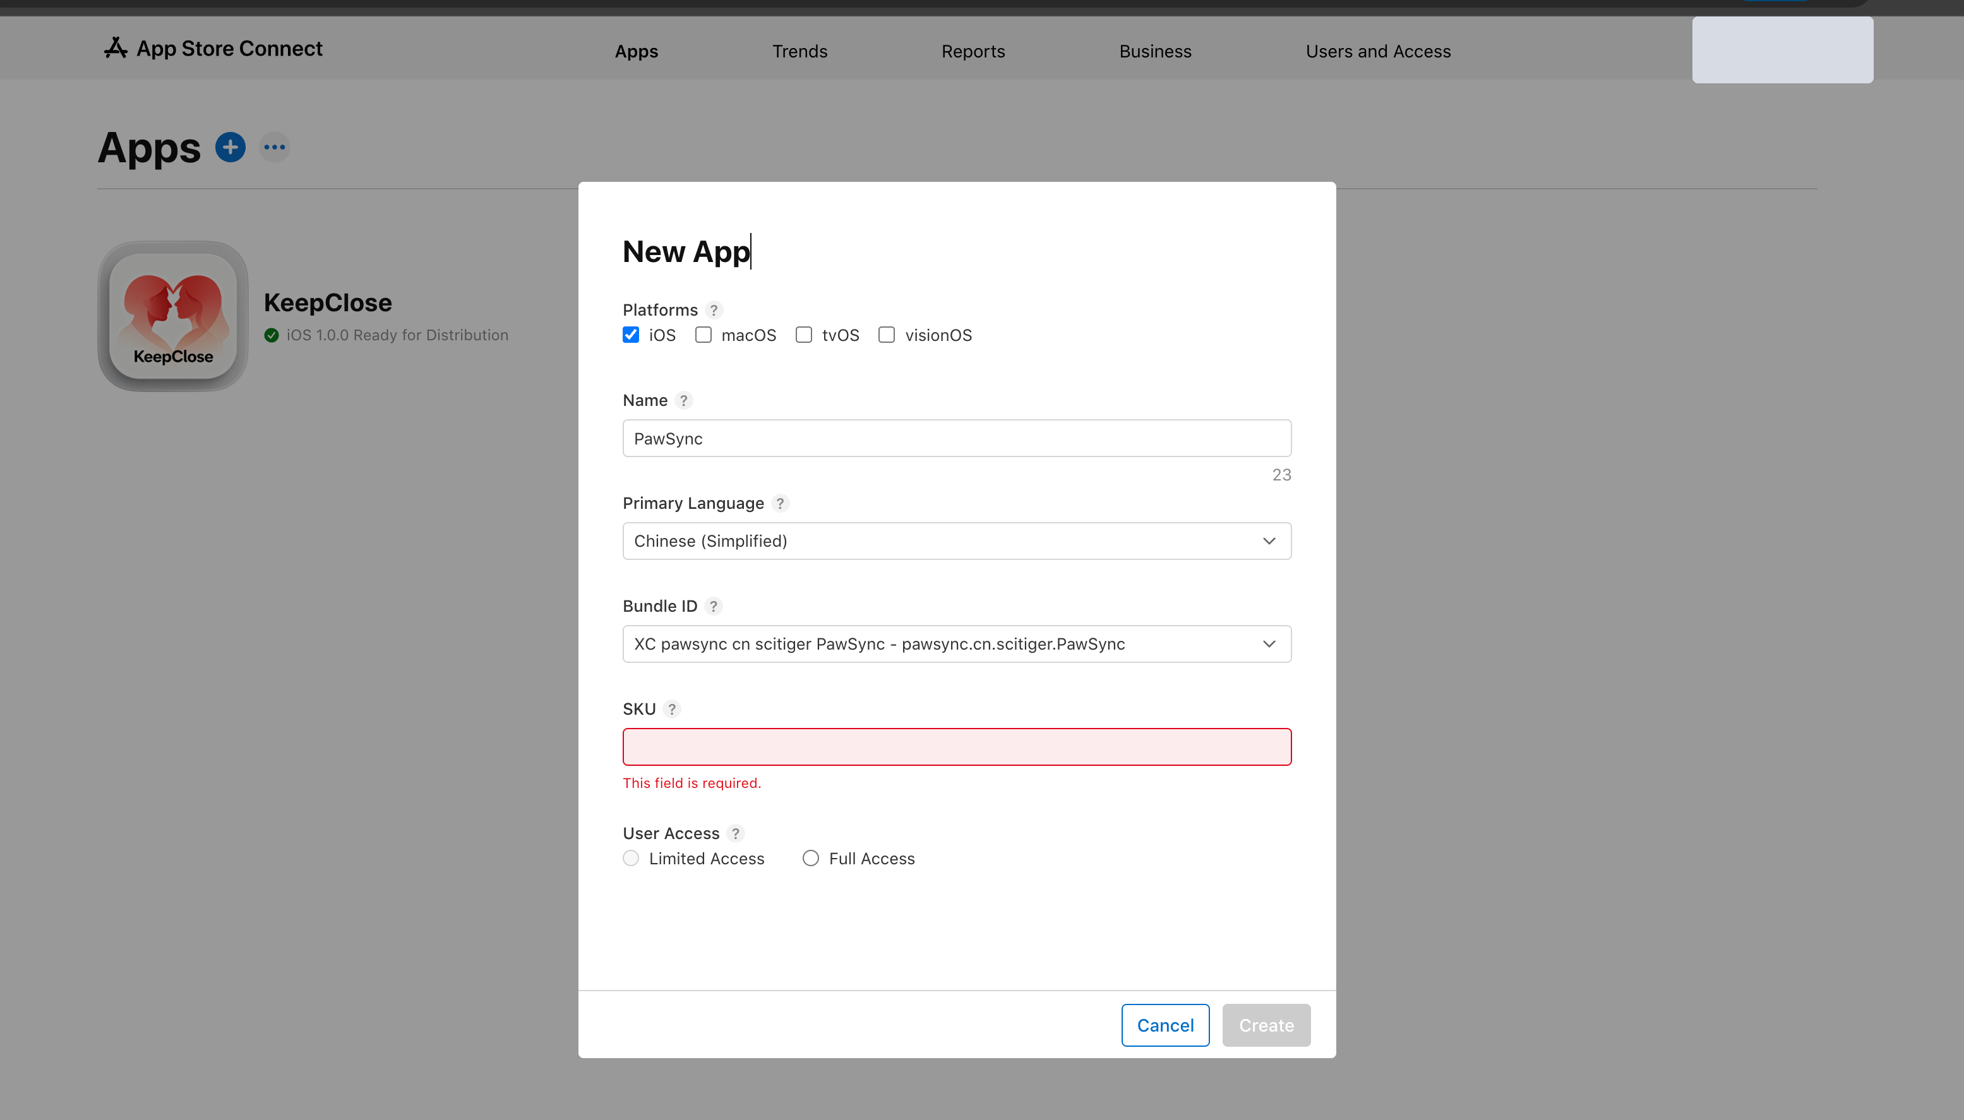The height and width of the screenshot is (1120, 1964).
Task: Uncheck the iOS platform checkbox
Action: (x=631, y=335)
